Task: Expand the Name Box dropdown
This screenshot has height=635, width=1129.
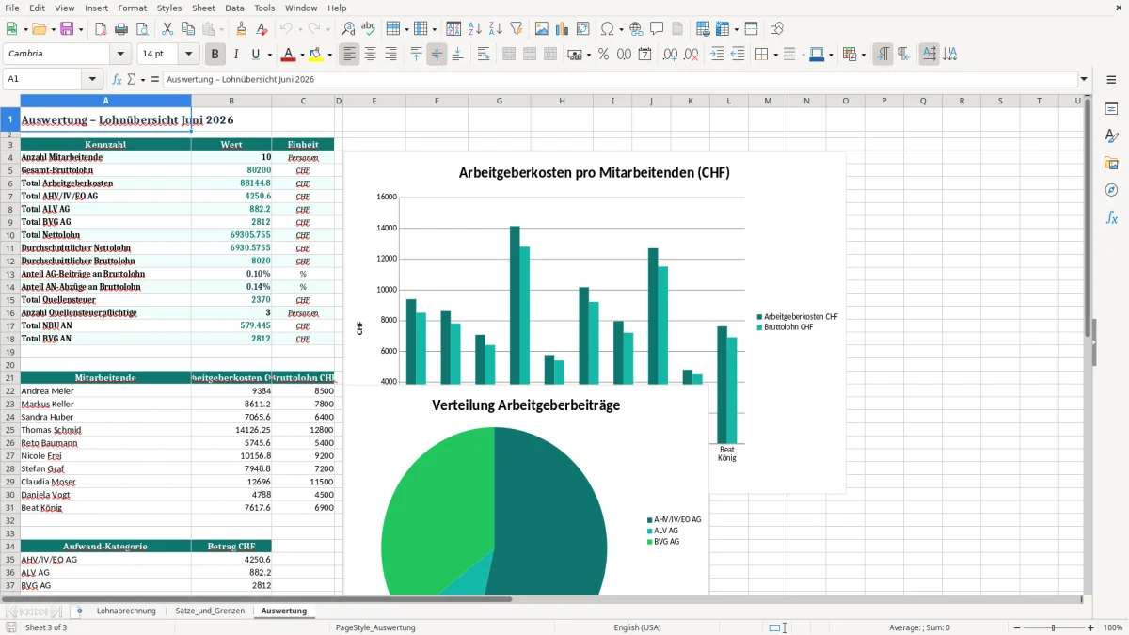Action: click(x=92, y=79)
